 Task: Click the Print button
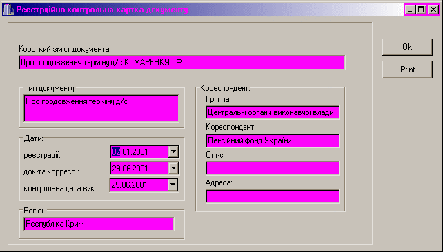coord(407,70)
